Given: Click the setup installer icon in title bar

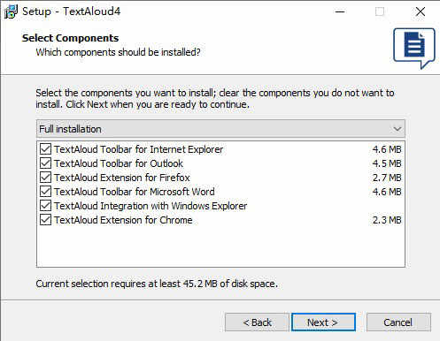Looking at the screenshot, I should click(x=11, y=11).
